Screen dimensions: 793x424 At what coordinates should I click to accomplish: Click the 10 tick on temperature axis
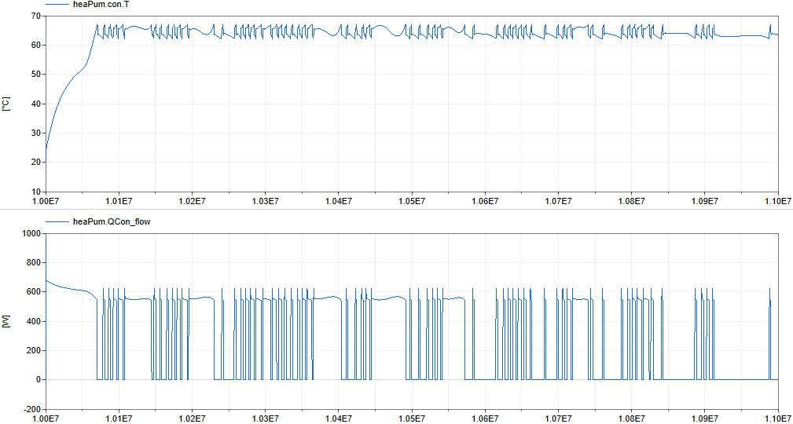point(35,192)
